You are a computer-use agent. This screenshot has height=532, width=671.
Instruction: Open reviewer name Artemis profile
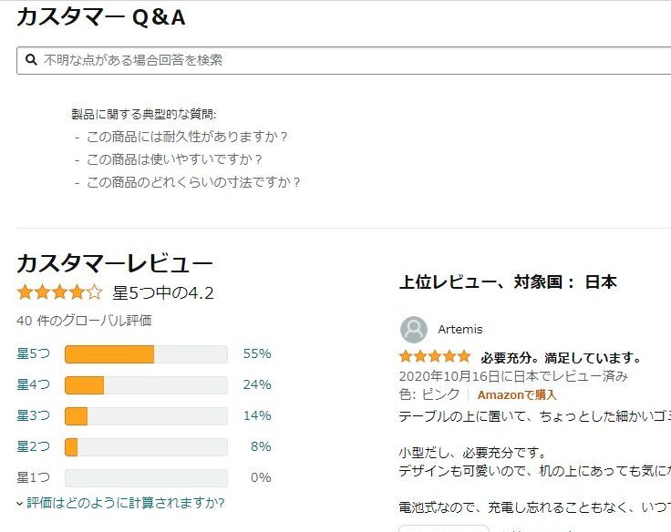click(x=460, y=329)
